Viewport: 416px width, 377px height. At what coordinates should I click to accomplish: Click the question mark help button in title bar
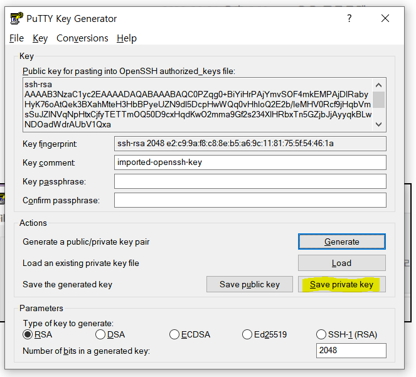[x=349, y=18]
